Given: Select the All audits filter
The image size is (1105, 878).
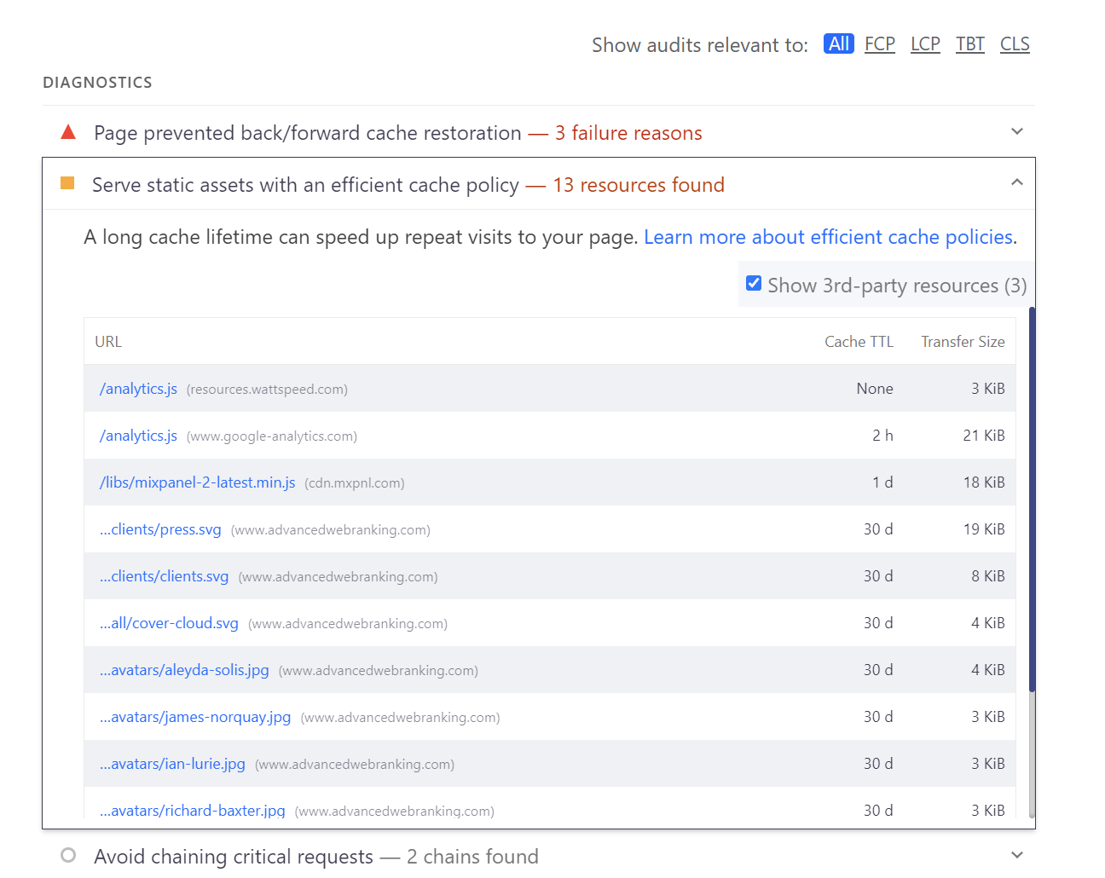Looking at the screenshot, I should tap(839, 43).
